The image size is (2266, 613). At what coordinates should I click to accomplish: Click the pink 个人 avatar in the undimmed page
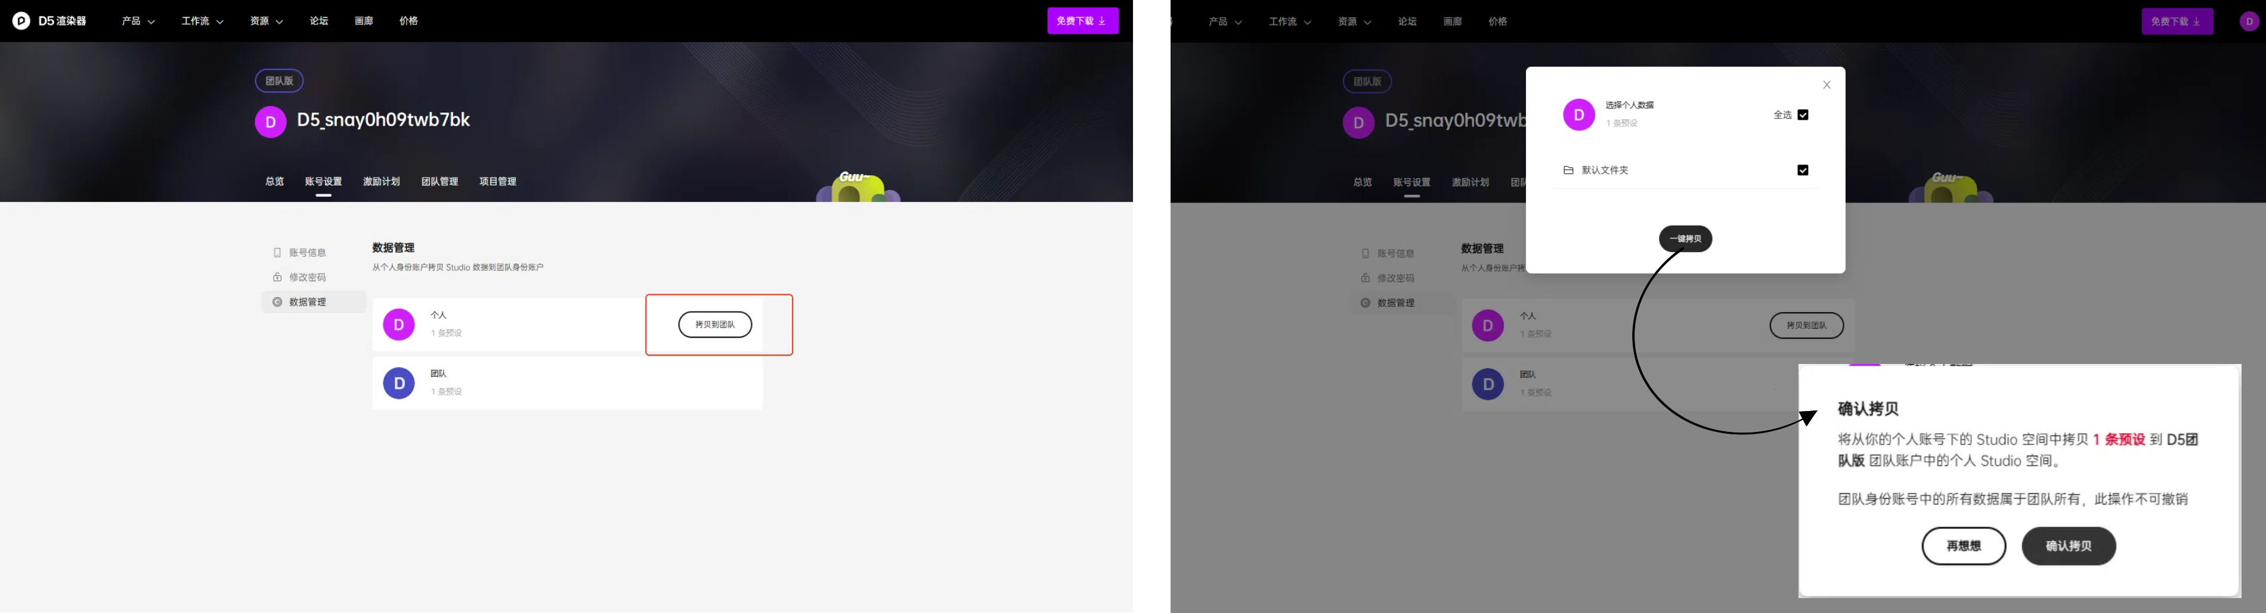[x=400, y=325]
